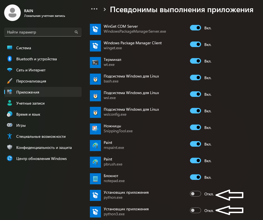Click the python.exe installer icon
This screenshot has width=263, height=220.
tap(95, 195)
